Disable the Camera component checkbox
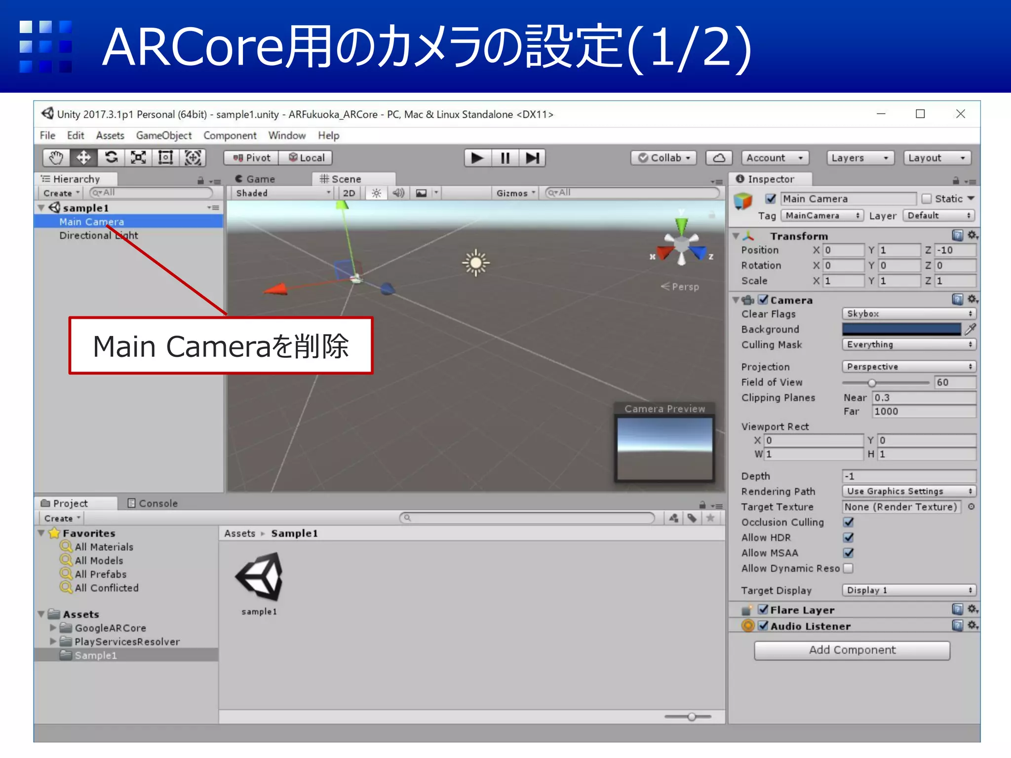The width and height of the screenshot is (1011, 758). pos(763,300)
